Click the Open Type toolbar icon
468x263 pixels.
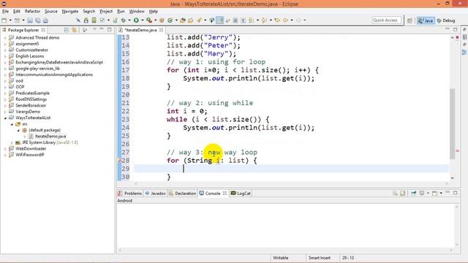pyautogui.click(x=183, y=20)
